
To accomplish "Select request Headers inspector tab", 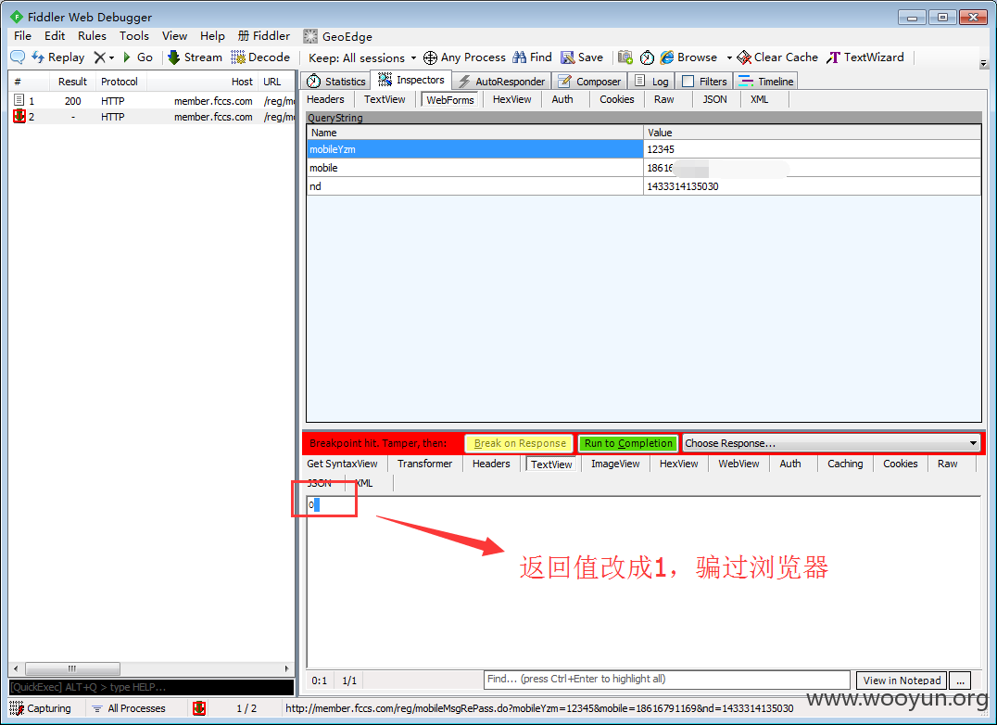I will click(325, 99).
